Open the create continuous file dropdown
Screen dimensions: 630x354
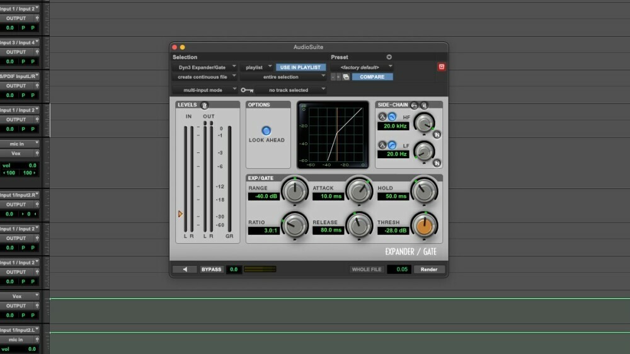click(205, 77)
